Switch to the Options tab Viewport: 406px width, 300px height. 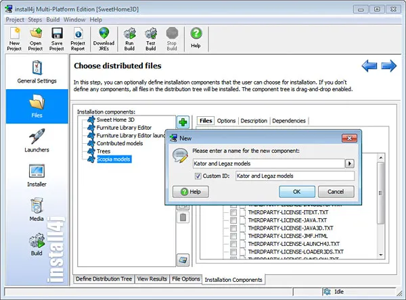click(x=226, y=121)
